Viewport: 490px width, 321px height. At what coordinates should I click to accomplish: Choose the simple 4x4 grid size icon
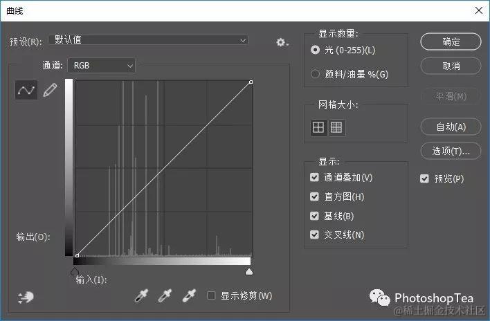pyautogui.click(x=318, y=127)
